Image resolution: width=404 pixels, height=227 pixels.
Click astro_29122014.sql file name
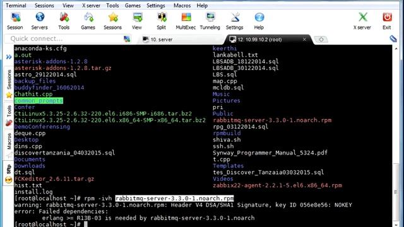click(45, 74)
